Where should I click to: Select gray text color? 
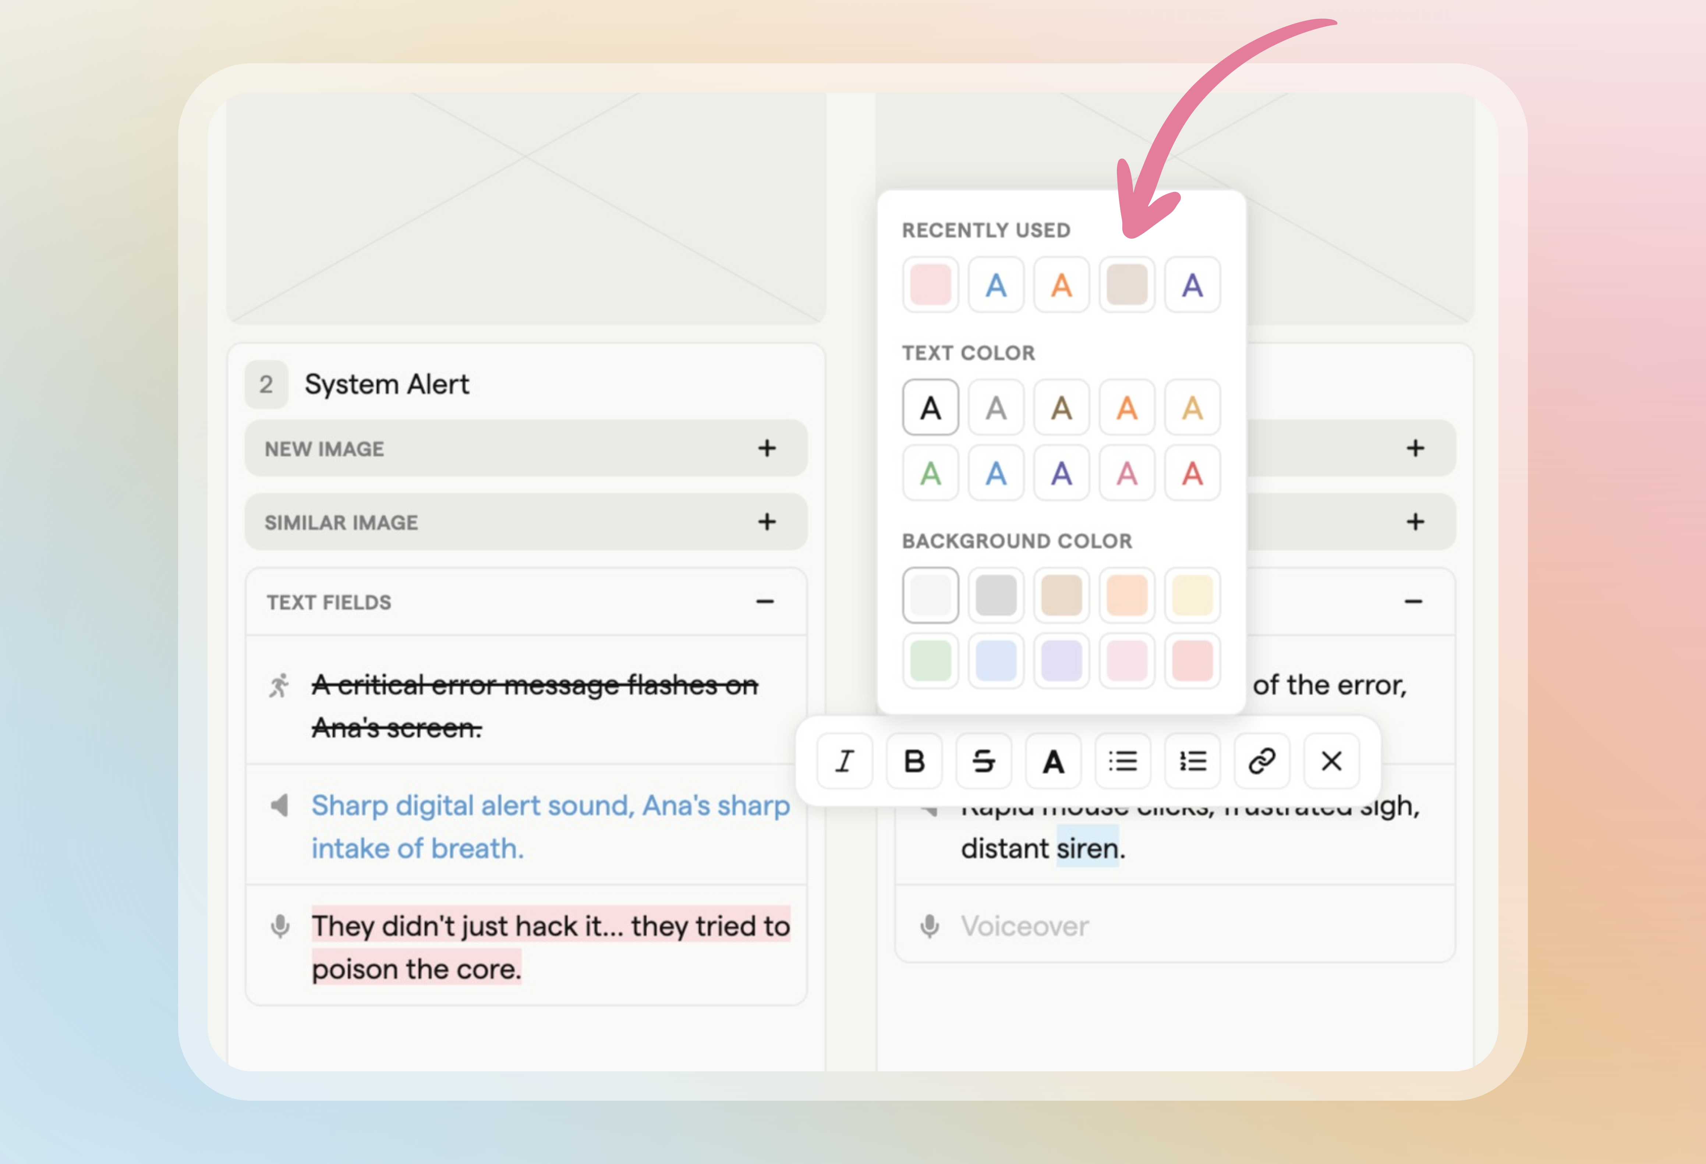[x=995, y=407]
